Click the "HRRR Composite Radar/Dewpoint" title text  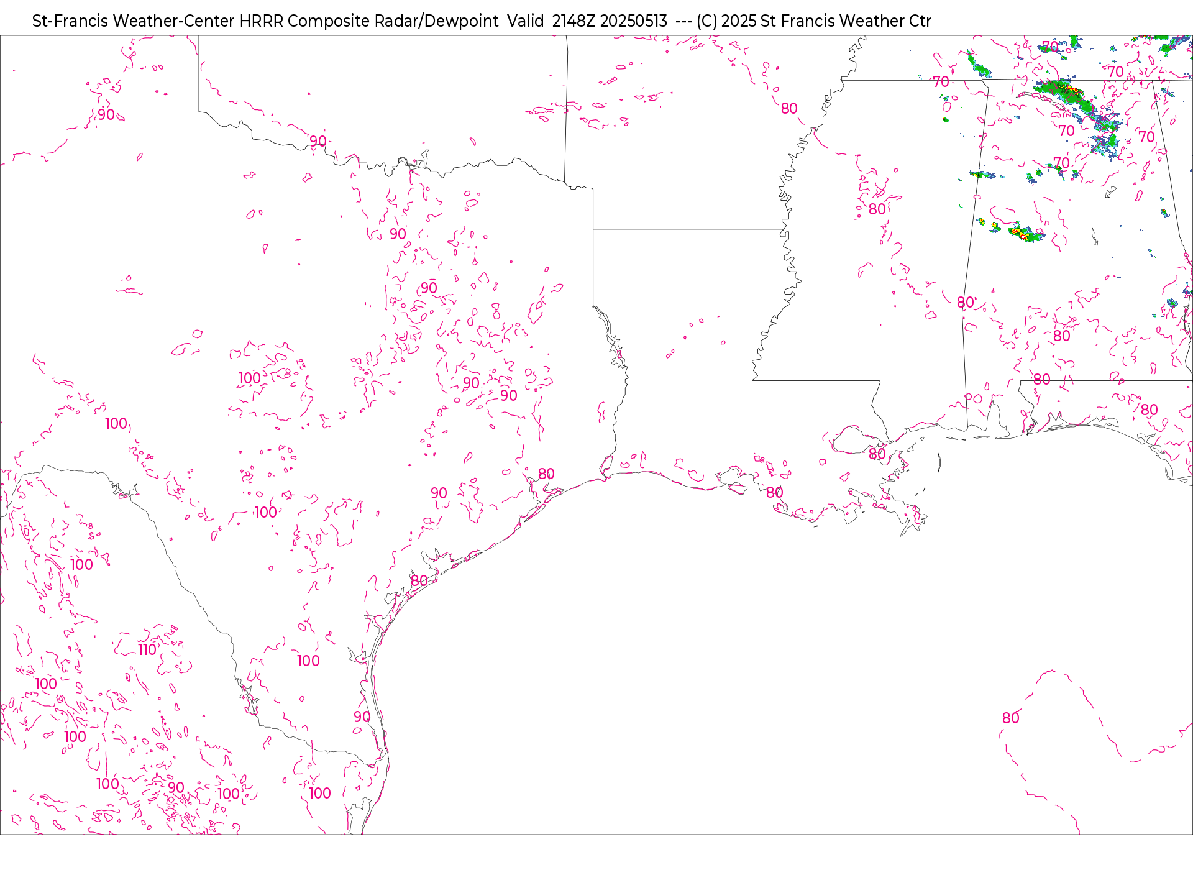click(x=368, y=21)
